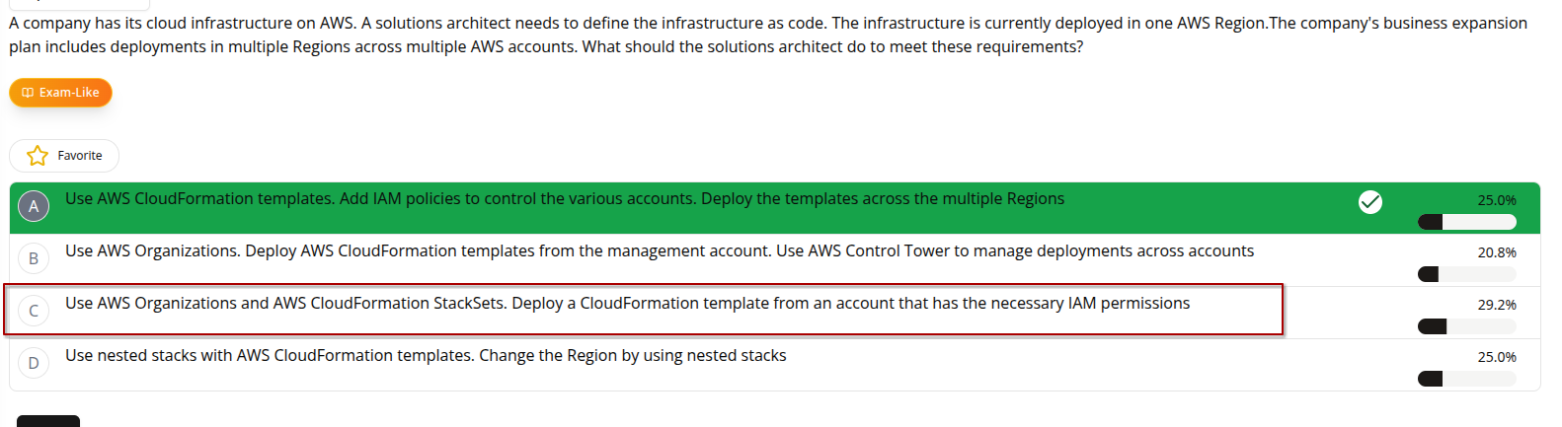Click the white checkmark icon on answer A
This screenshot has height=427, width=1562.
coord(1369,202)
